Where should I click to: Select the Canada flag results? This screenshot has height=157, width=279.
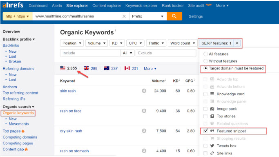(x=131, y=68)
